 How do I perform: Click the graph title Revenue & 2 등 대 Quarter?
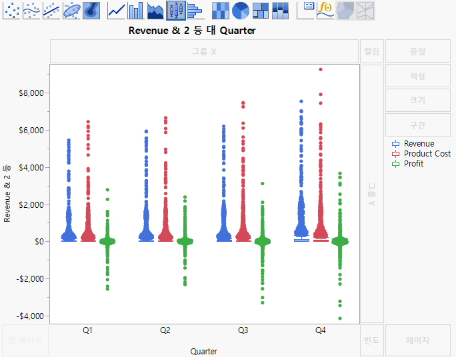[x=192, y=31]
